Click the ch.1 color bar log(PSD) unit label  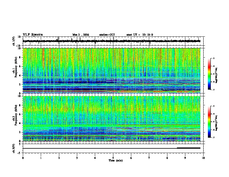click(217, 75)
